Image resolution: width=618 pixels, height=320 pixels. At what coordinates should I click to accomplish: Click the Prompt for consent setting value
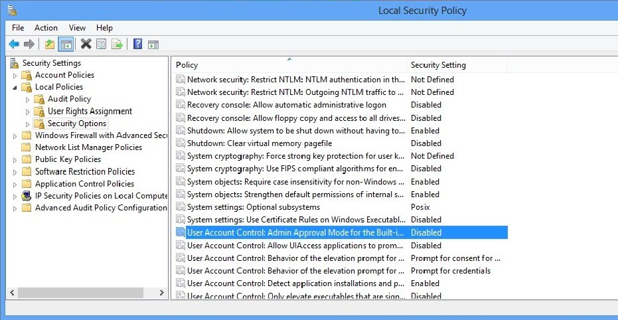pyautogui.click(x=455, y=258)
